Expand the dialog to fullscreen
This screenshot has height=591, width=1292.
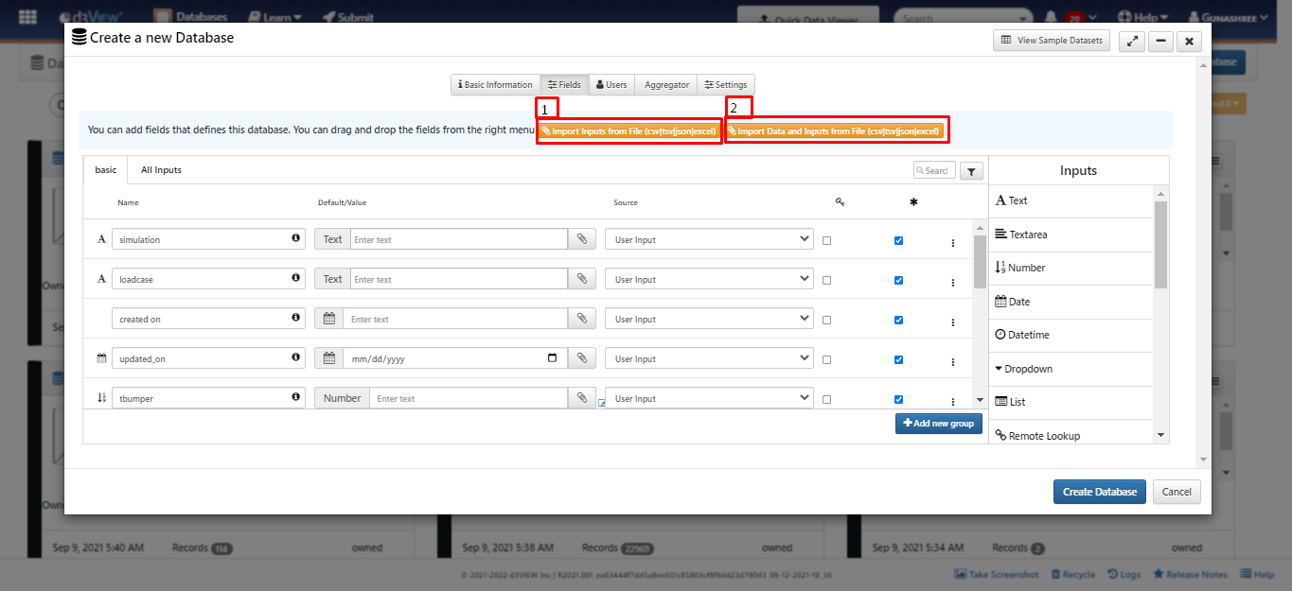(1132, 41)
